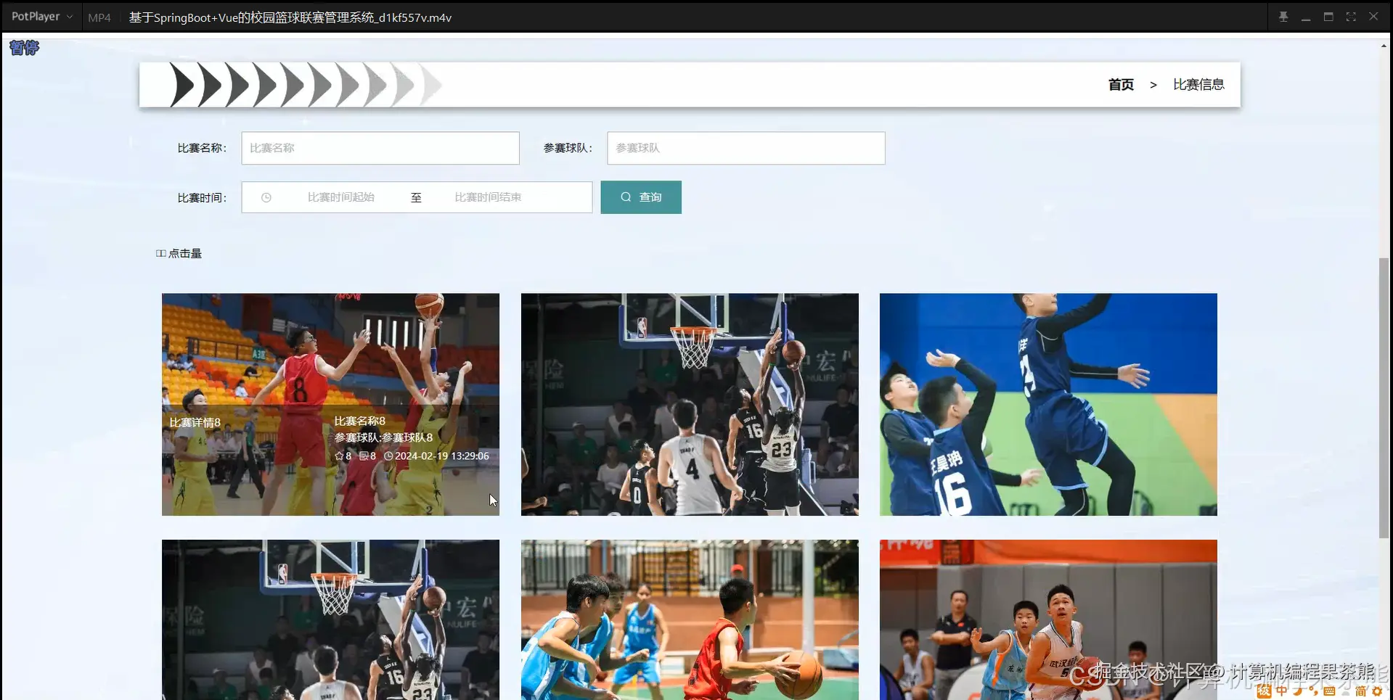Click the clock icon in date range picker
The height and width of the screenshot is (700, 1393).
click(x=266, y=197)
